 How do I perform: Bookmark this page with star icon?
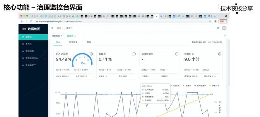[210, 21]
